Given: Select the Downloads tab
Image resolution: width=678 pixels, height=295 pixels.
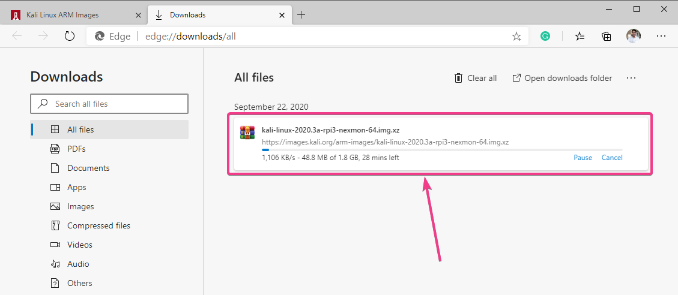Looking at the screenshot, I should [x=219, y=14].
